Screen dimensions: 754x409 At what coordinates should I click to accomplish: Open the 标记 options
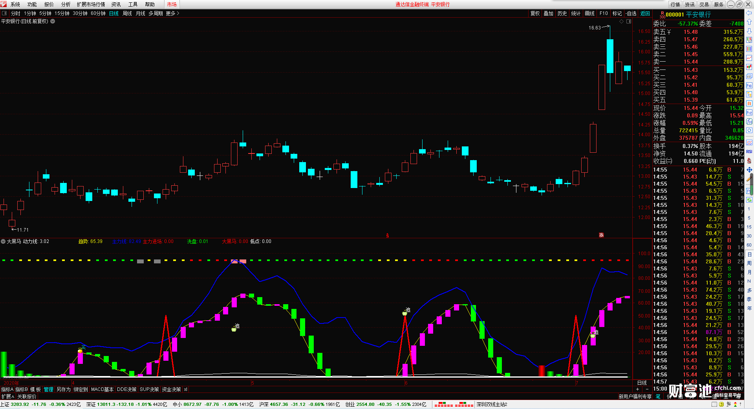point(617,13)
